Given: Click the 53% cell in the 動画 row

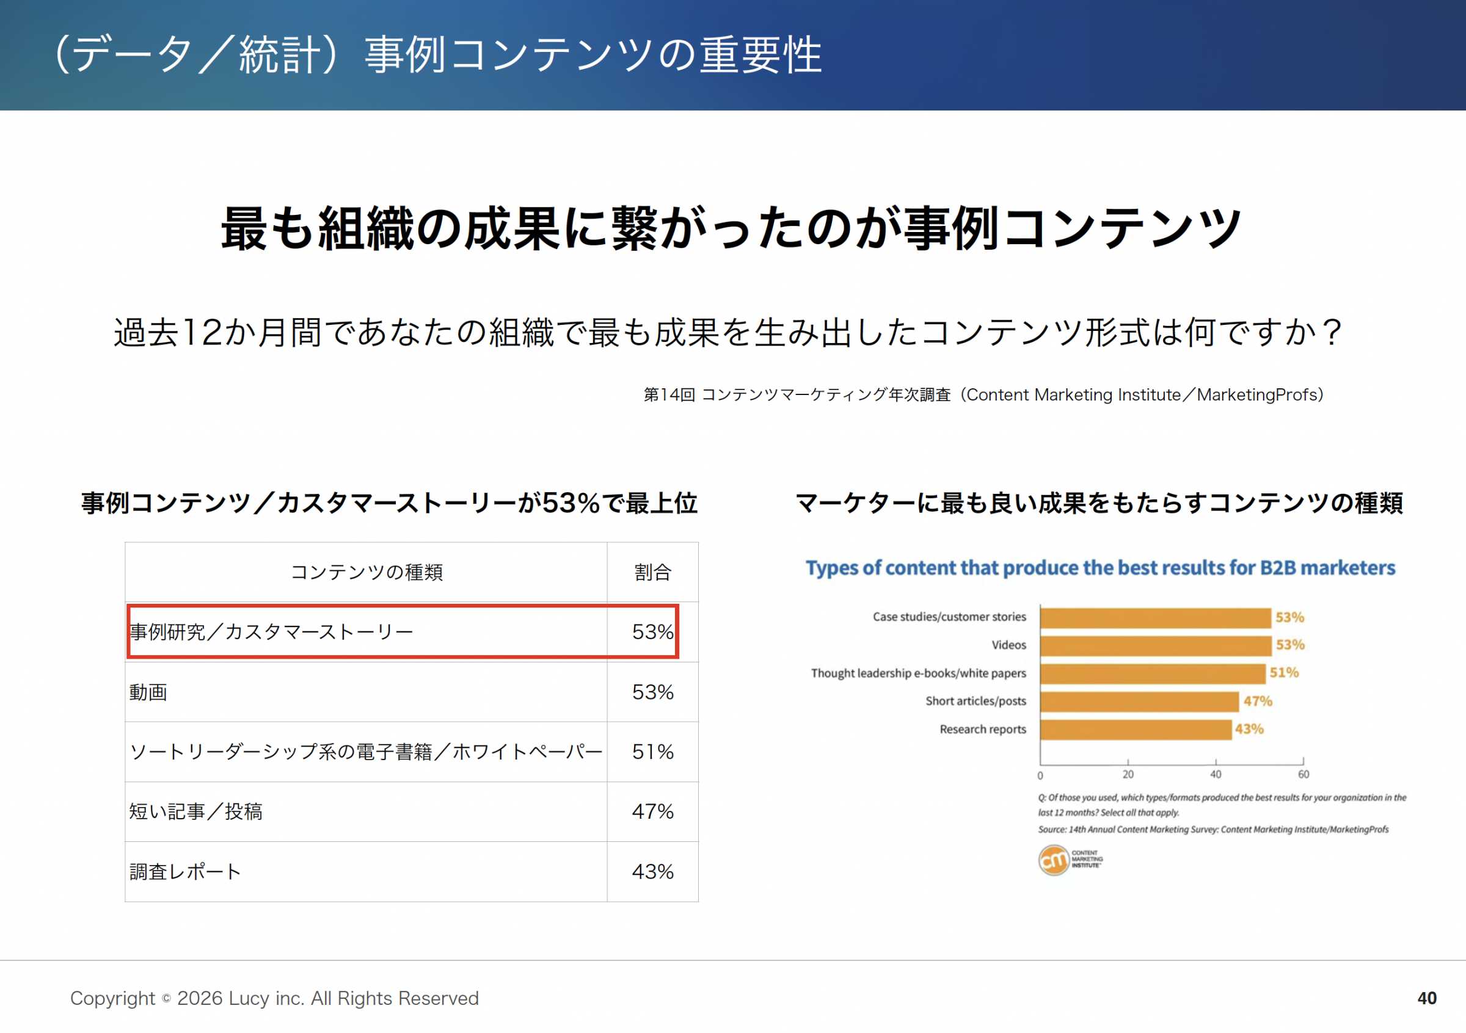Looking at the screenshot, I should coord(652,692).
